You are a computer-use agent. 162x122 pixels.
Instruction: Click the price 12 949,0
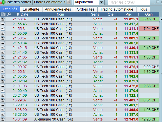pyautogui.click(x=131, y=119)
